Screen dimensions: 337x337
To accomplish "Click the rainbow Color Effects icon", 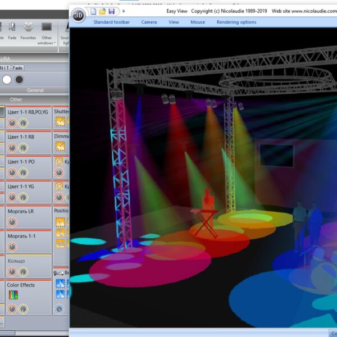I will [13, 295].
